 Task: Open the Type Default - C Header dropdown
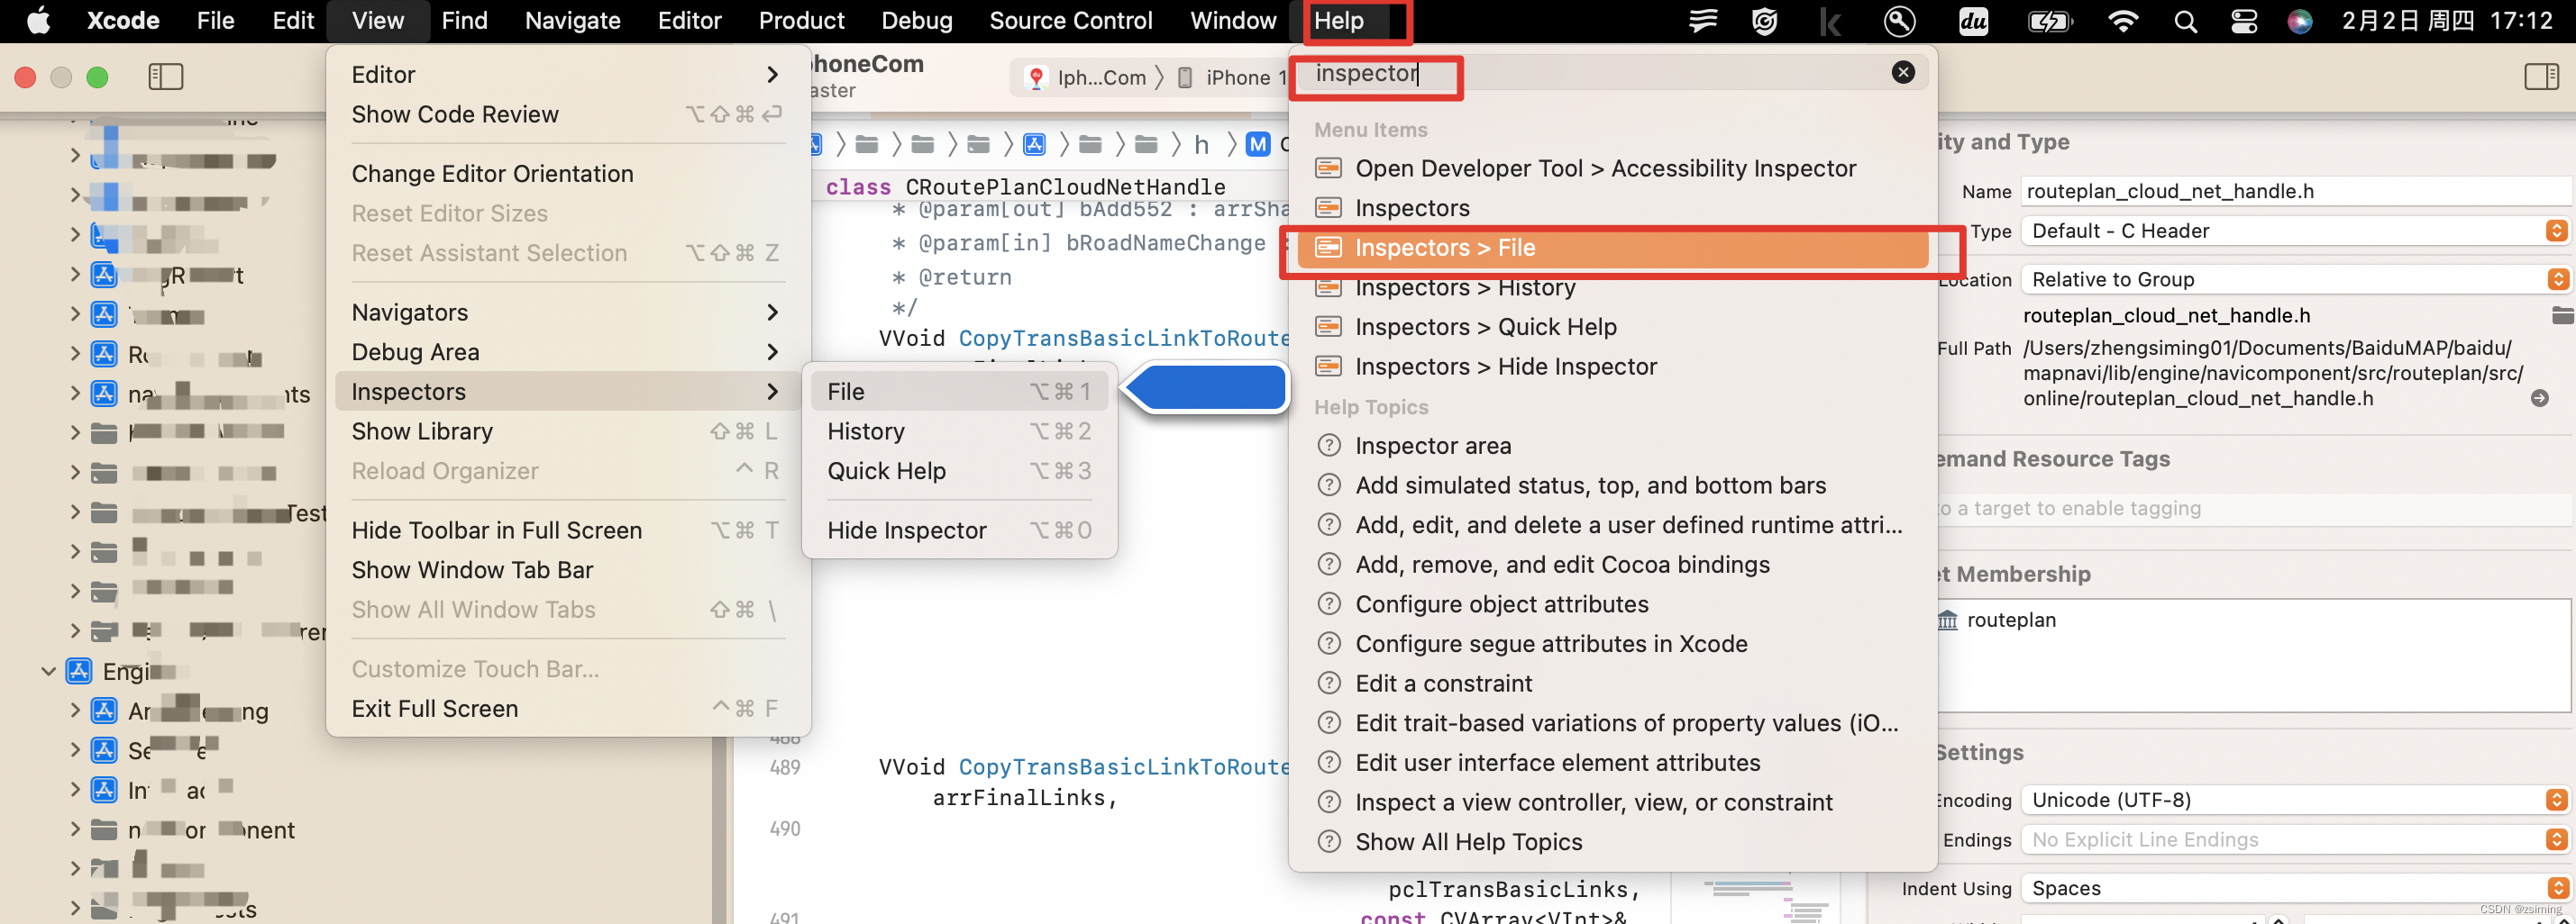point(2295,231)
